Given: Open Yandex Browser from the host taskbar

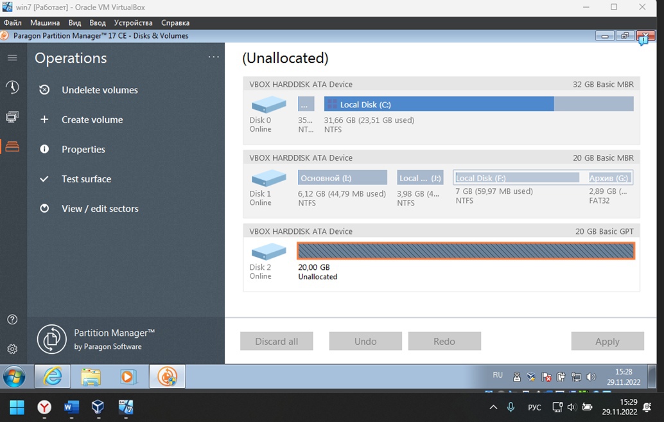Looking at the screenshot, I should (x=44, y=408).
